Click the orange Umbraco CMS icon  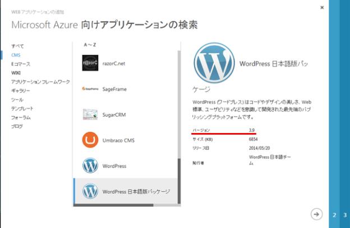tap(90, 140)
